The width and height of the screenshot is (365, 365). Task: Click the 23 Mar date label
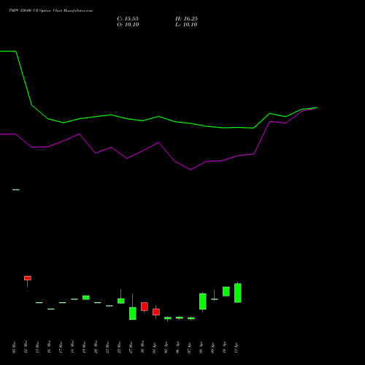click(107, 347)
